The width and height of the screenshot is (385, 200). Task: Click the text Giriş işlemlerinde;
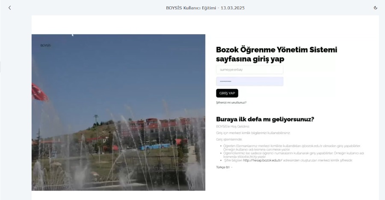229,139
